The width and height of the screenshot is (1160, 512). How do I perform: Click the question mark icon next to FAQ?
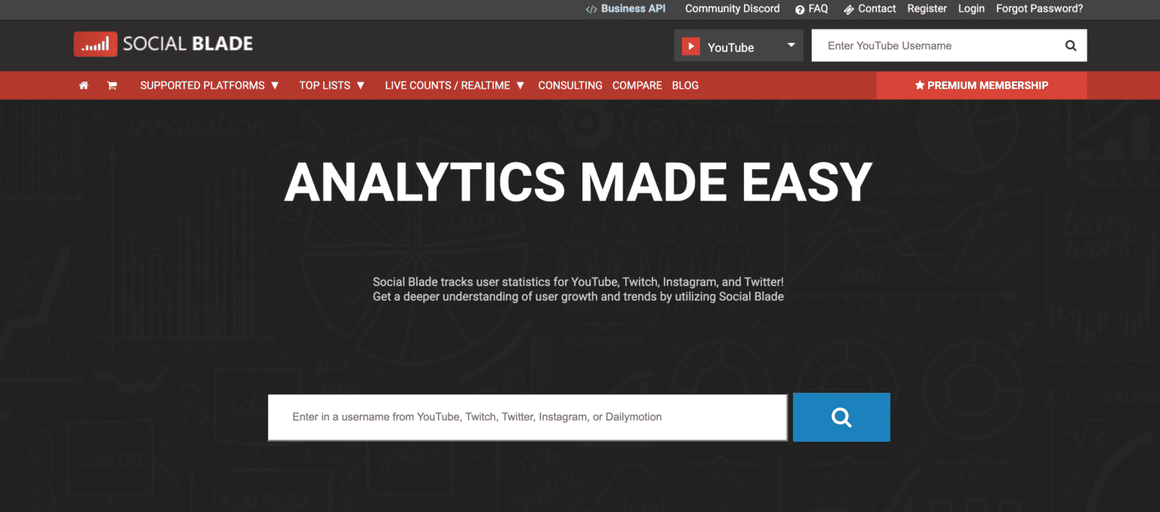coord(798,9)
